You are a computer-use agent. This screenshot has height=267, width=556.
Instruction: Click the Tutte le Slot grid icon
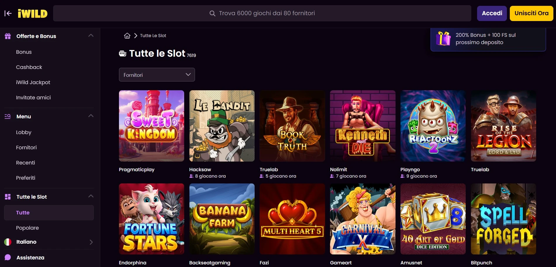pos(8,197)
